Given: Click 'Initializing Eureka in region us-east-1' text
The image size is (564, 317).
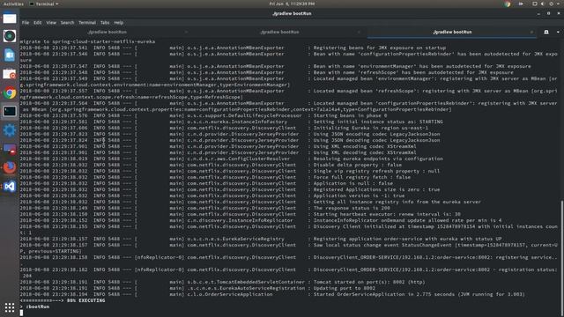Looking at the screenshot, I should 371,128.
